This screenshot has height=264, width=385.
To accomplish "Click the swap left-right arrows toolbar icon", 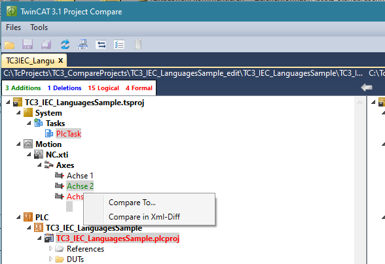I will tap(101, 44).
